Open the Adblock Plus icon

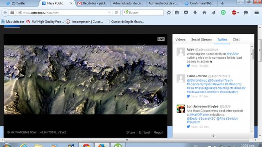click(x=234, y=13)
